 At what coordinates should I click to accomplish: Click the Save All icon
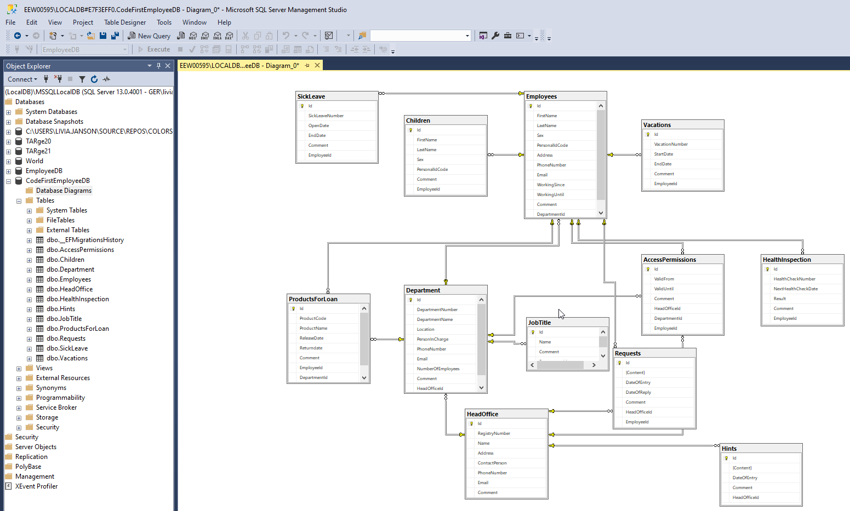pos(115,36)
